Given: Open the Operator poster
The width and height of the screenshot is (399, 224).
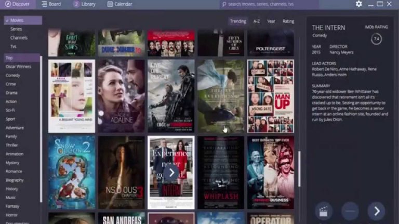Looking at the screenshot, I should click(271, 218).
